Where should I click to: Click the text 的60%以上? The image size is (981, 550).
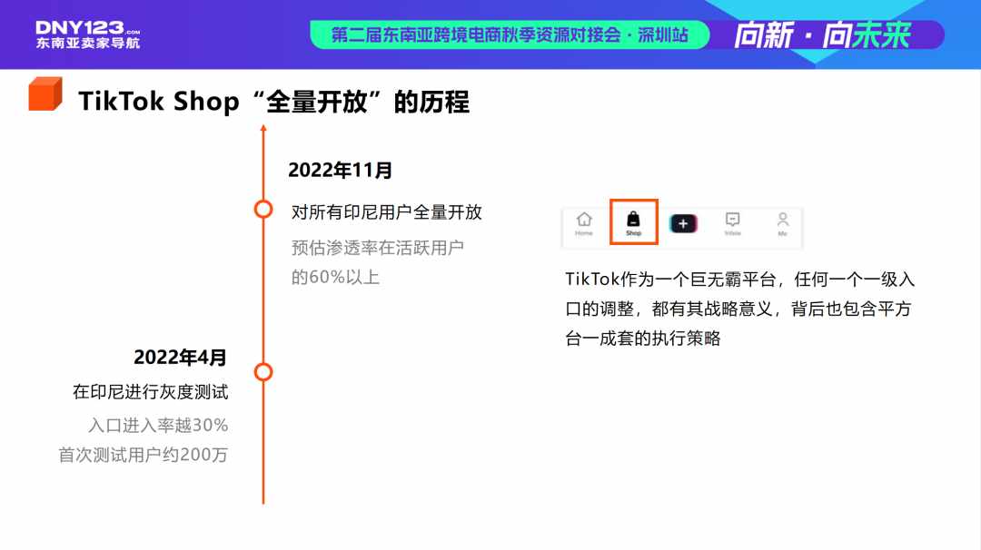click(x=335, y=277)
